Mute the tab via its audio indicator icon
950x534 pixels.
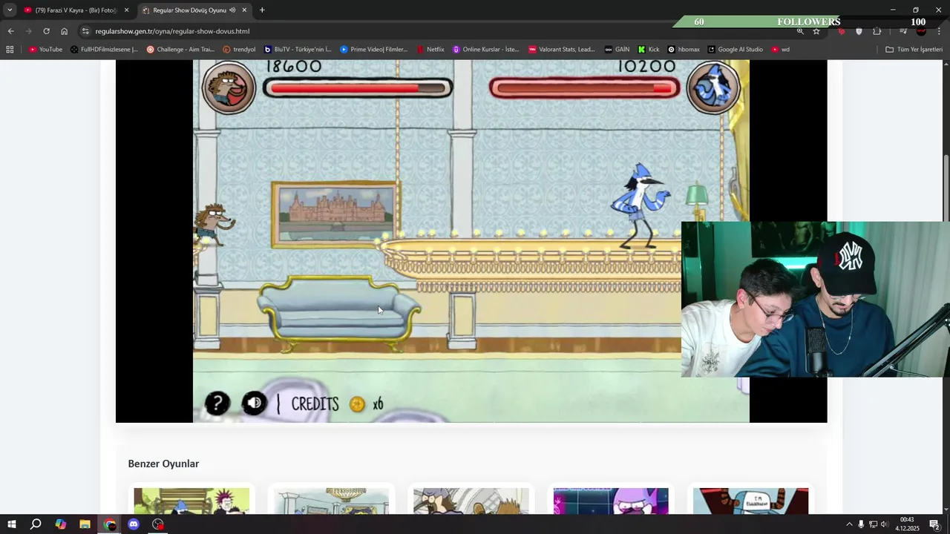[232, 10]
